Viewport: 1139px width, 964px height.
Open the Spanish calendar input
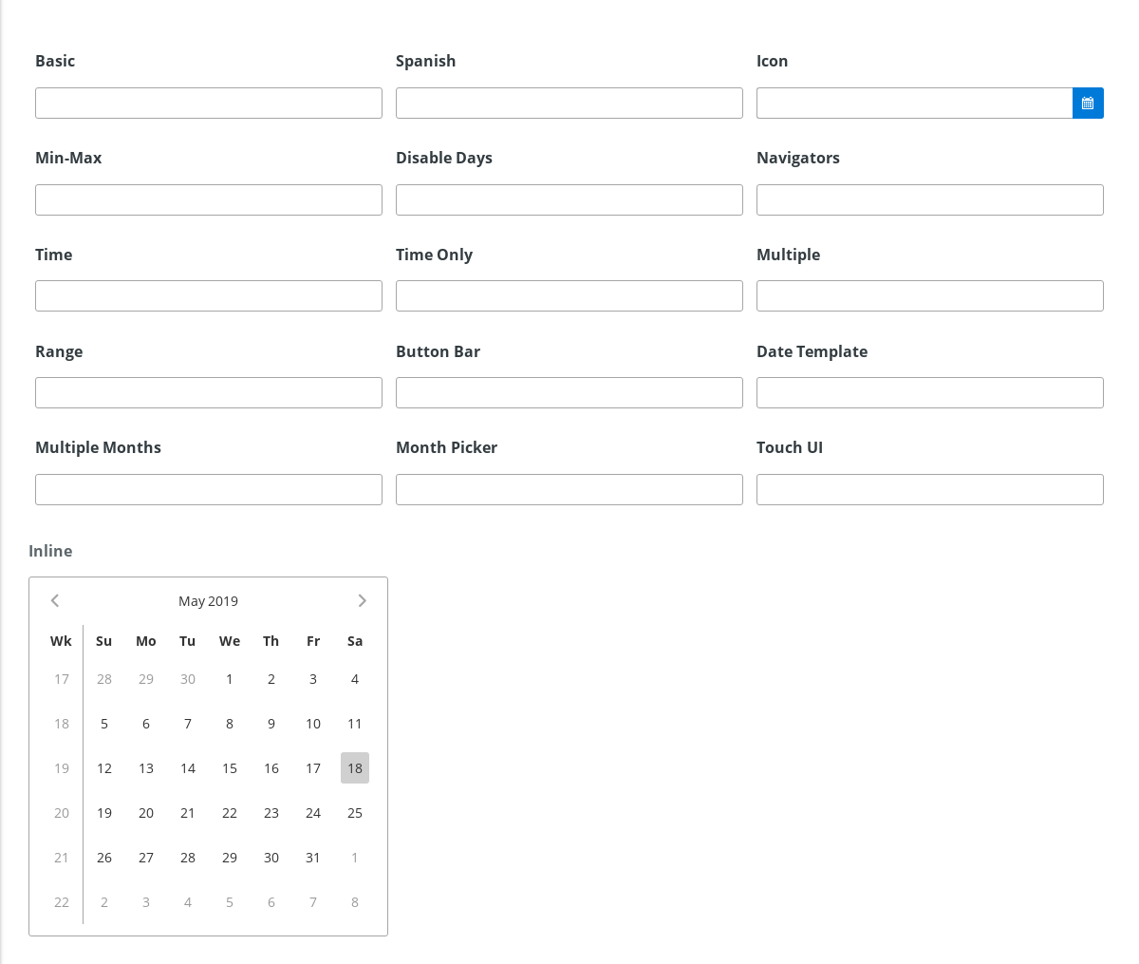(569, 104)
